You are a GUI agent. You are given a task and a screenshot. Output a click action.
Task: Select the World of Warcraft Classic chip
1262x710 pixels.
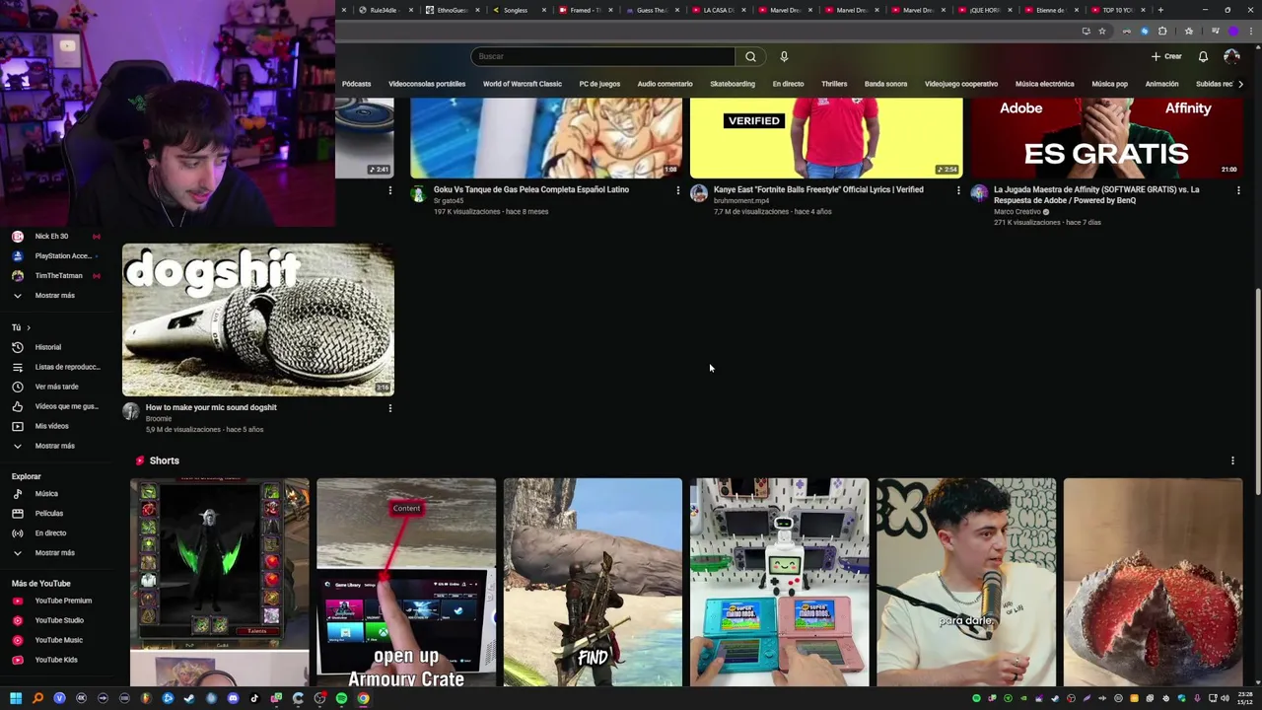pos(522,84)
